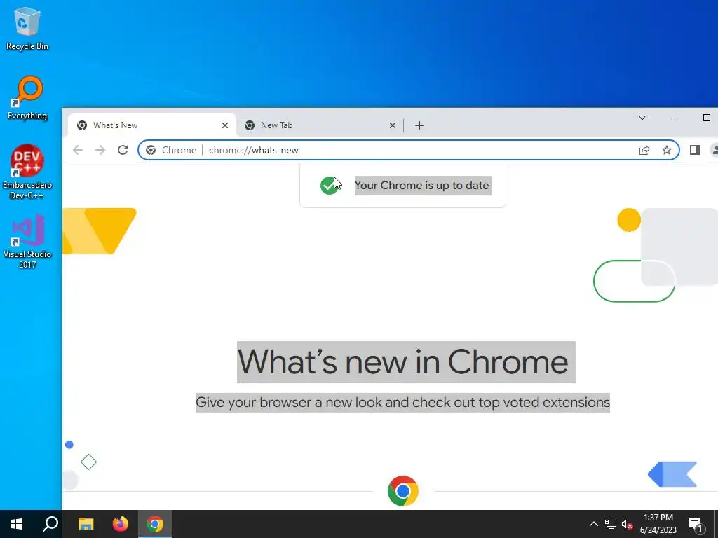Bookmark this page with the star icon
718x538 pixels.
(667, 150)
